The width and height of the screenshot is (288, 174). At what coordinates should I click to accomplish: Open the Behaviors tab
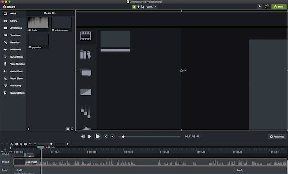13,42
